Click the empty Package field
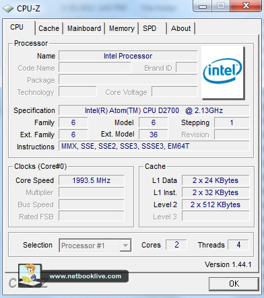264x298 pixels. (x=128, y=80)
